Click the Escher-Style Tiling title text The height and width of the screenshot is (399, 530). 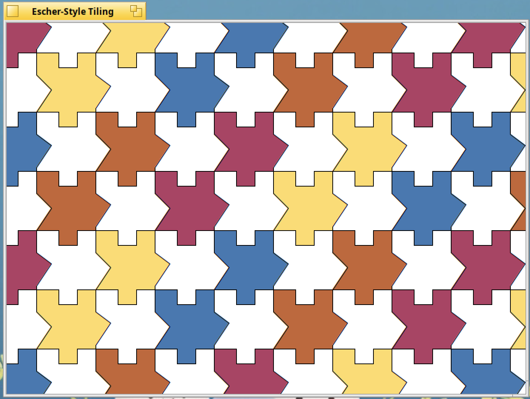[73, 11]
